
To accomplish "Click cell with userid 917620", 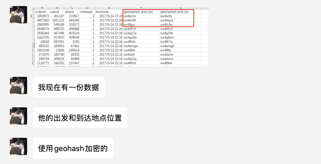I will pyautogui.click(x=57, y=37).
